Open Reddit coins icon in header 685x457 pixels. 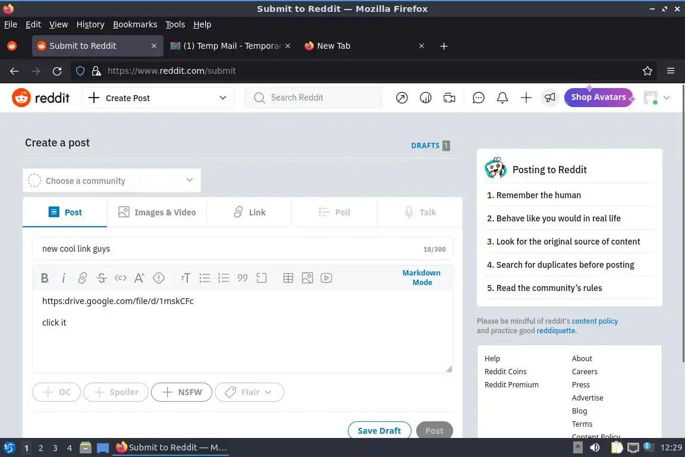click(x=426, y=98)
